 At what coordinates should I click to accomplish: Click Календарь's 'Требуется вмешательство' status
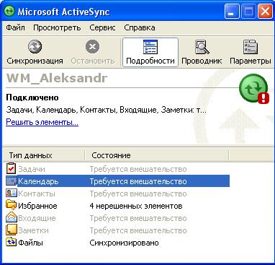click(x=138, y=181)
